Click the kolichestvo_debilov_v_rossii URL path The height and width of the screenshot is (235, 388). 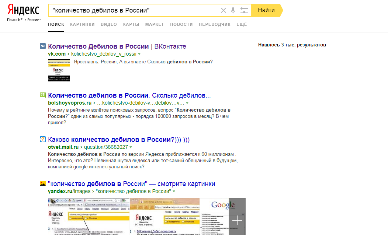pyautogui.click(x=104, y=54)
